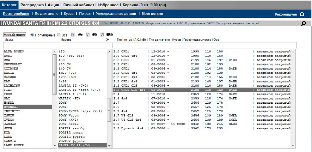
Task: Select PONY Wagon in the model list
Action: pyautogui.click(x=83, y=116)
